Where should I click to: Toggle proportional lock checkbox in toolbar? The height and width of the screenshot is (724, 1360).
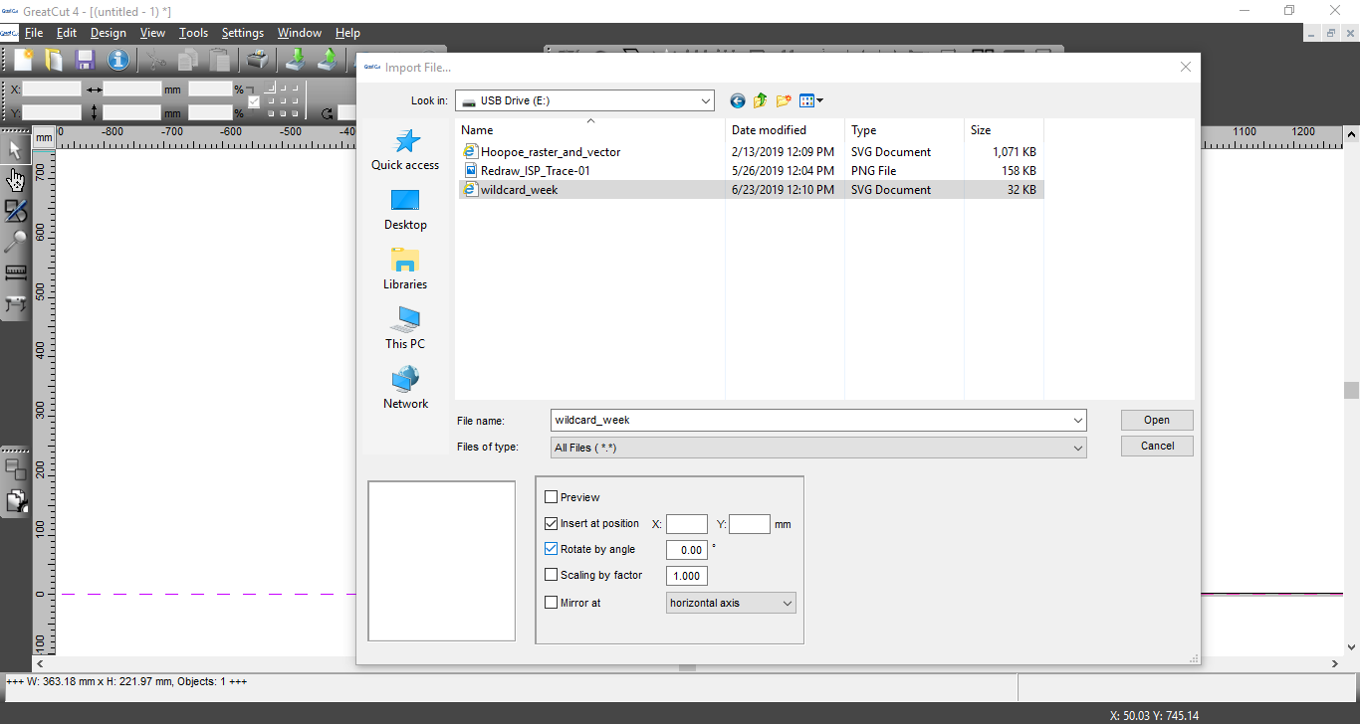[x=254, y=101]
